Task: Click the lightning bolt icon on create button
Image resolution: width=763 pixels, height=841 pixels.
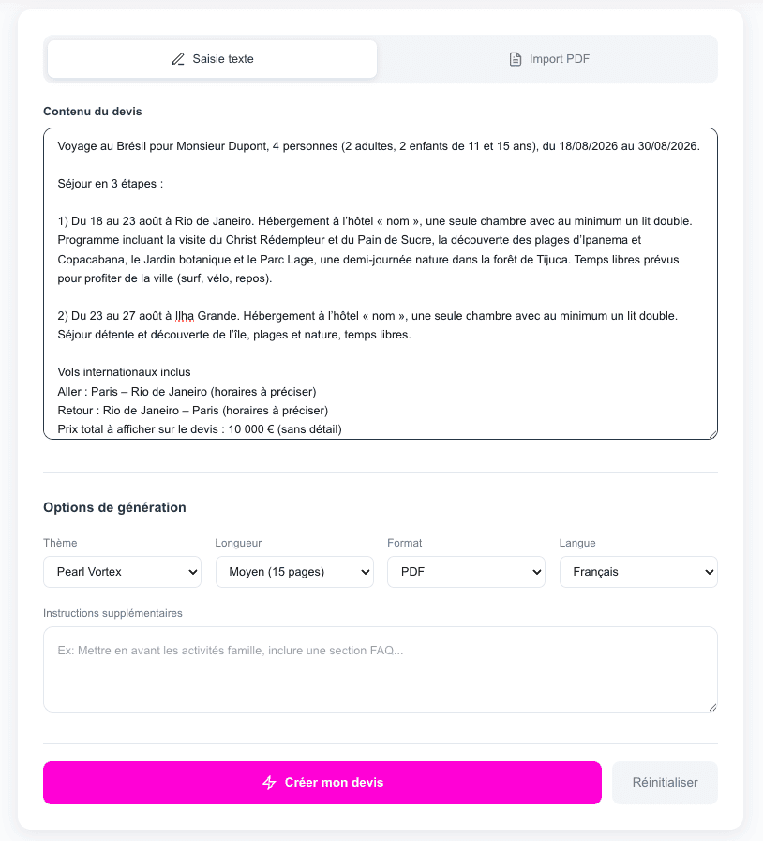Action: 269,783
